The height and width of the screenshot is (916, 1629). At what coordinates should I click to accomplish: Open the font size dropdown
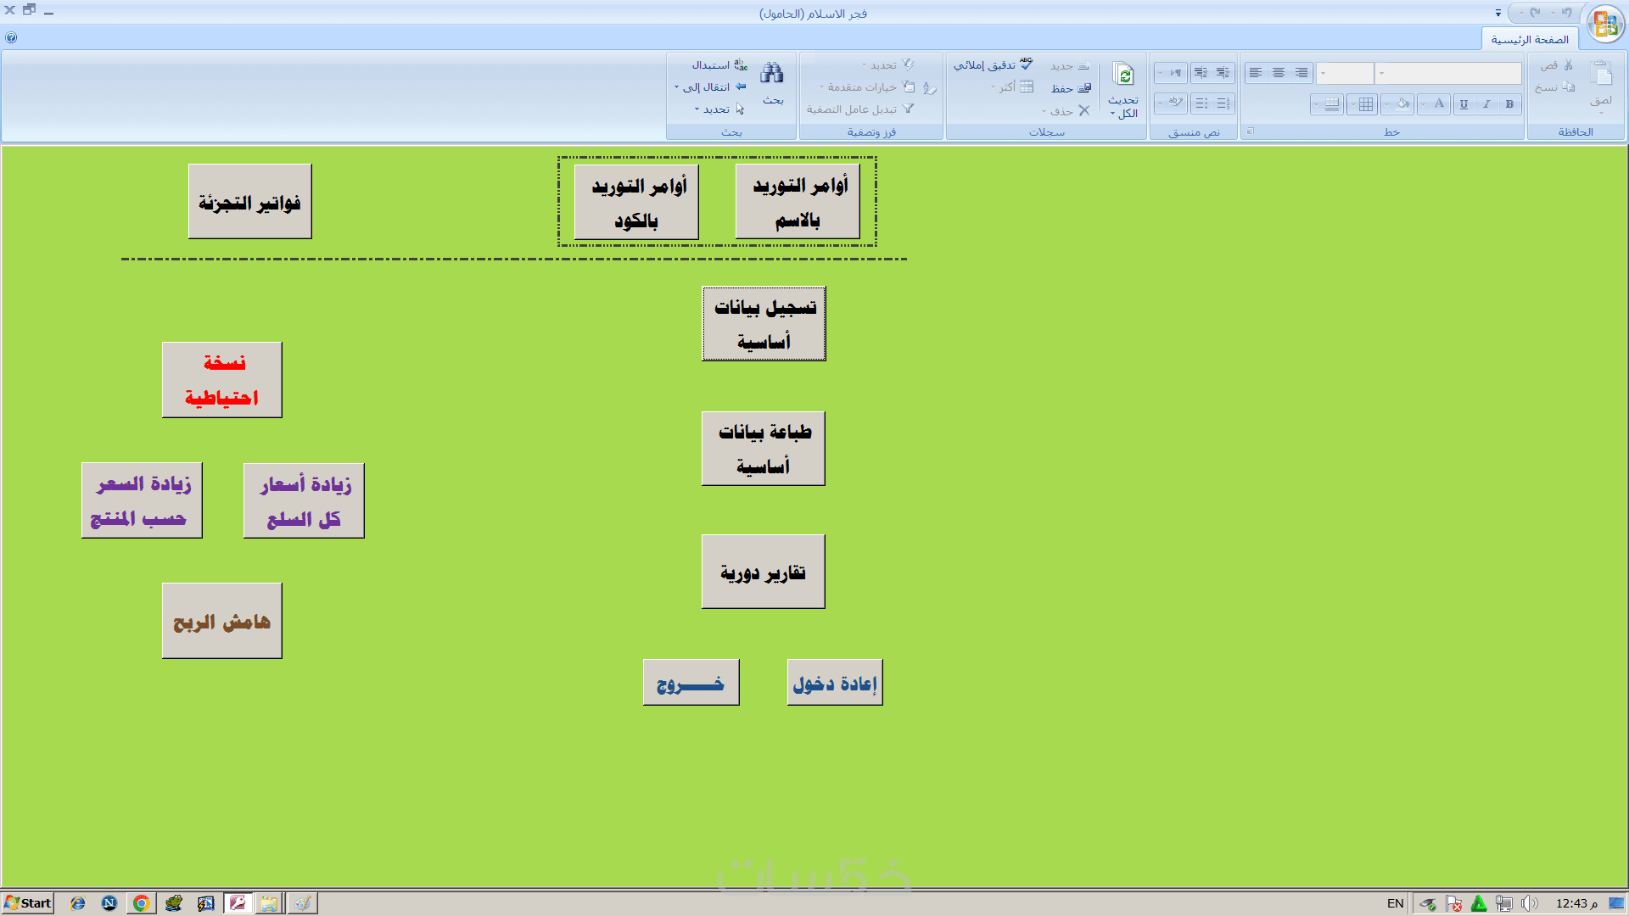1324,74
